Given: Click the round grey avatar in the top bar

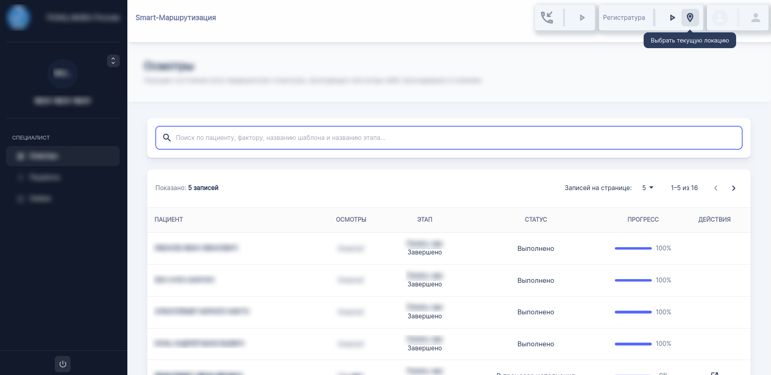Looking at the screenshot, I should (720, 17).
